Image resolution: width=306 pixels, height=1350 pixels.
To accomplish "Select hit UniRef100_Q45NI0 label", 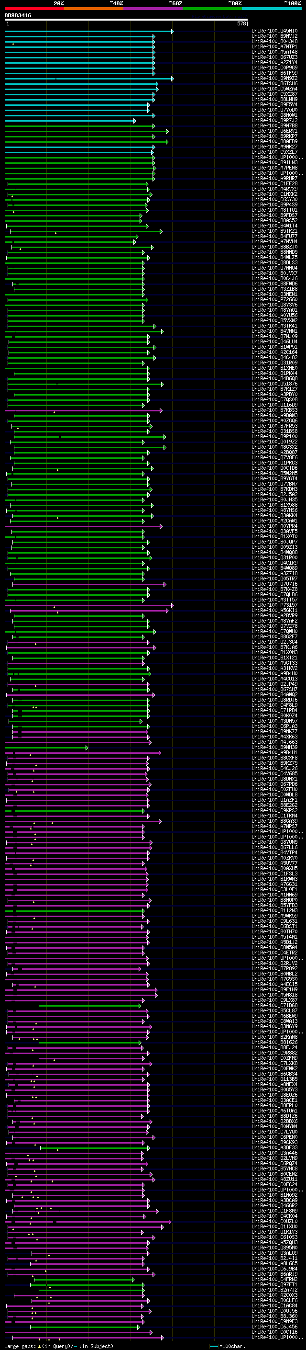I will 274,31.
